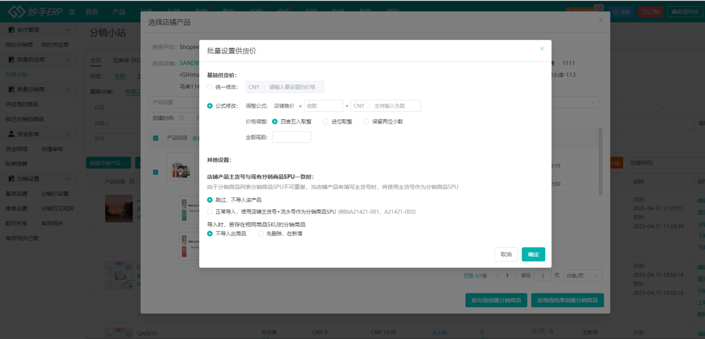Viewport: 705px width, 339px height.
Task: Click 按勾选创建分销商品 button
Action: coord(496,300)
